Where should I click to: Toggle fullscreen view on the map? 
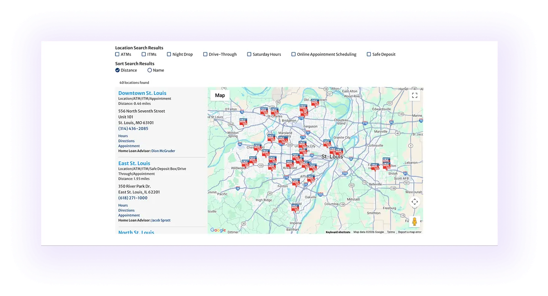pyautogui.click(x=415, y=95)
